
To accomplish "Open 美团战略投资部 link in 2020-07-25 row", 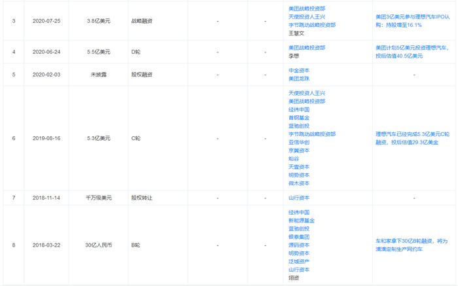I will 307,9.
